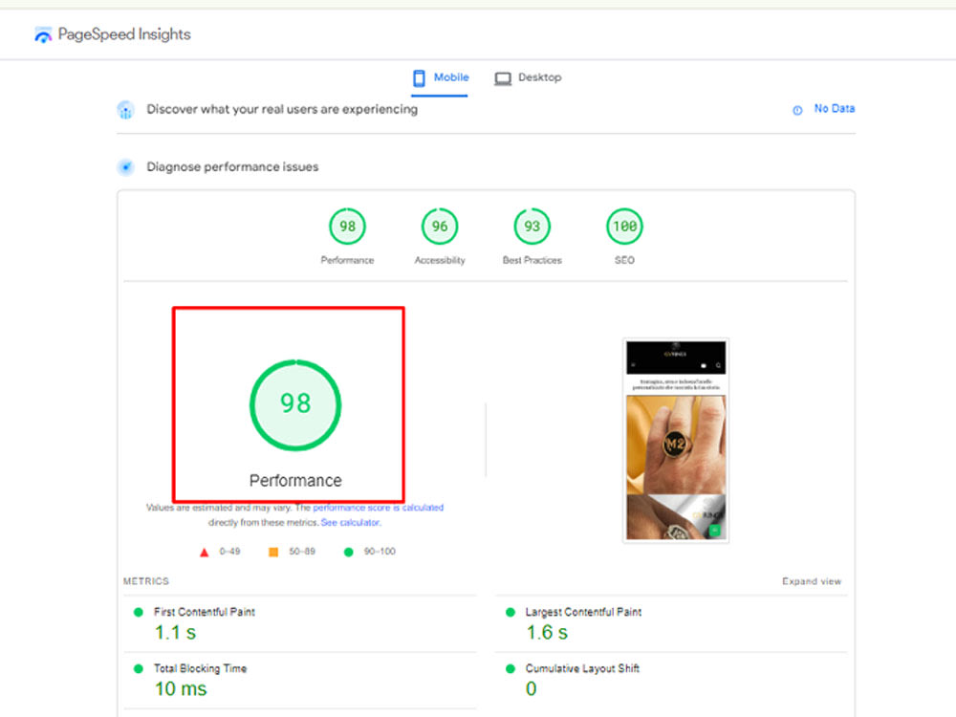Click the large 98 Performance gauge
Viewport: 956px width, 717px height.
[295, 404]
